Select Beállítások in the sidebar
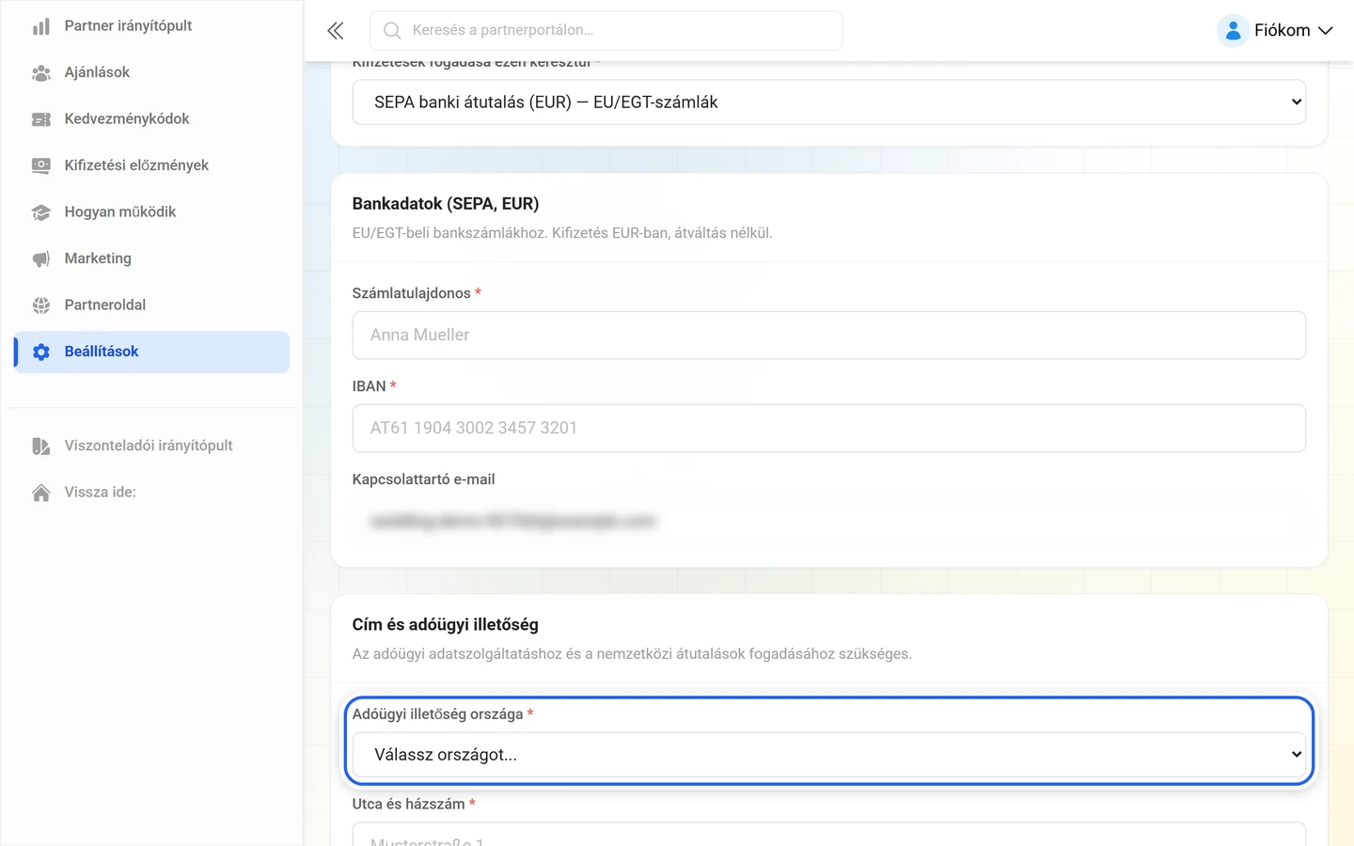This screenshot has height=846, width=1354. [151, 352]
